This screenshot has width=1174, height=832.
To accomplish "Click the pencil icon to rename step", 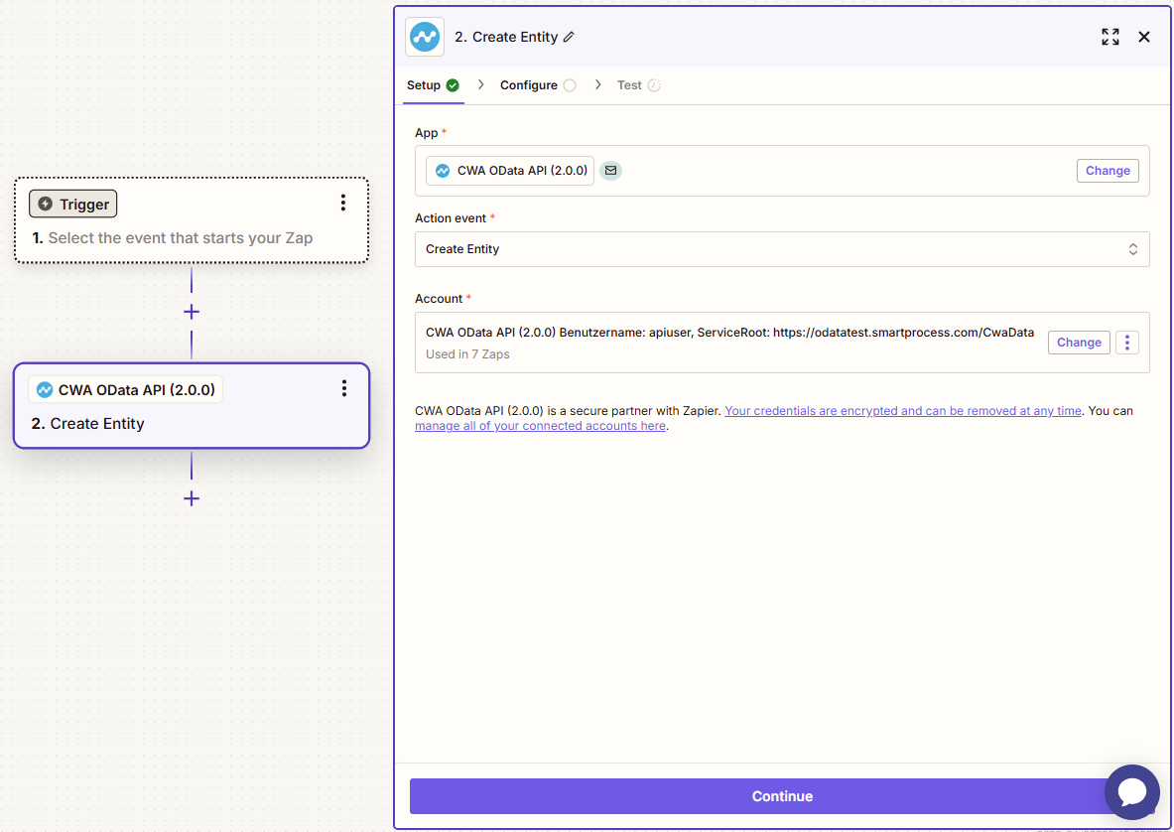I will (569, 38).
